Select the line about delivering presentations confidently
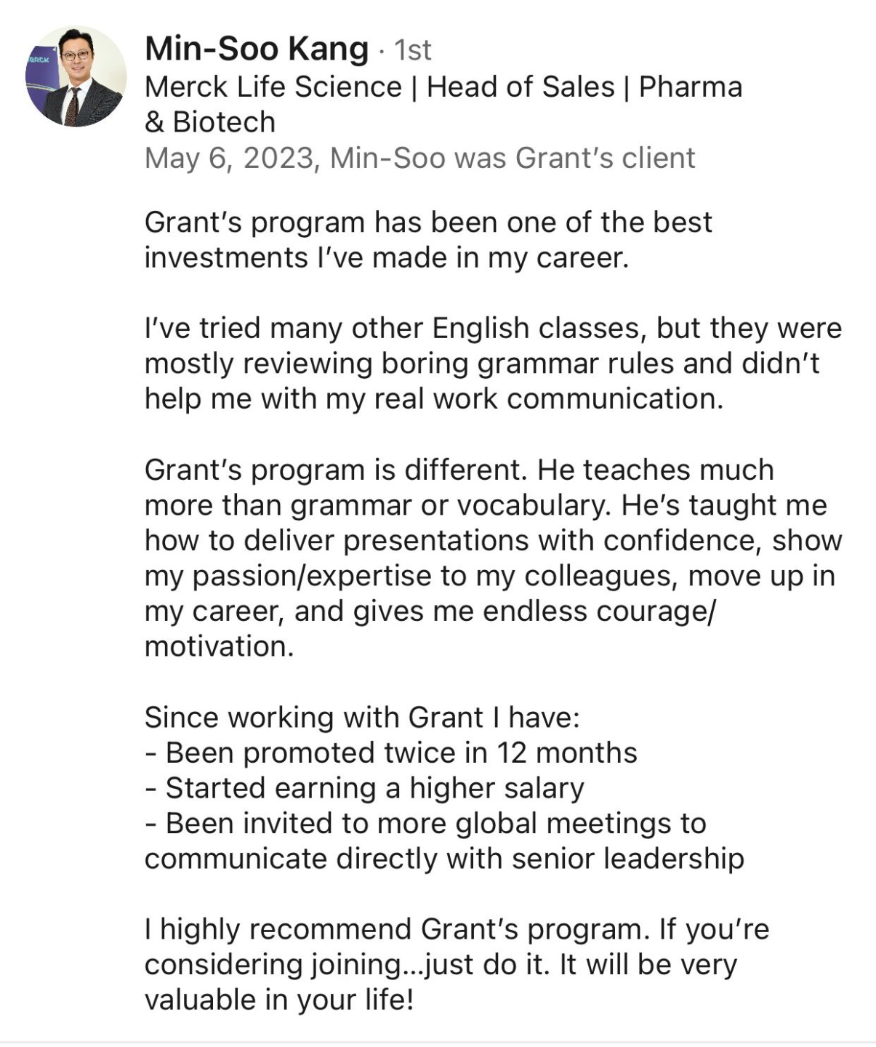The height and width of the screenshot is (1047, 876). click(x=493, y=540)
